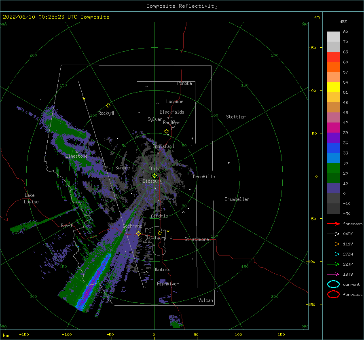Click the RedDeer city label
The height and width of the screenshot is (340, 364).
(x=171, y=122)
